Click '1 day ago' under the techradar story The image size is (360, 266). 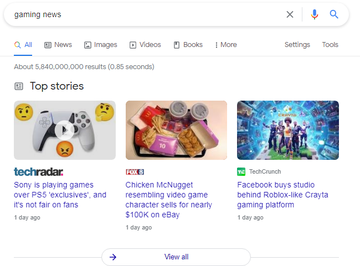(27, 217)
